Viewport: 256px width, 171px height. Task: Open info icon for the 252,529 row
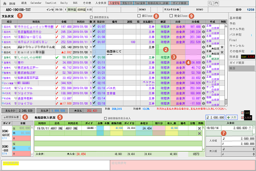[203, 42]
